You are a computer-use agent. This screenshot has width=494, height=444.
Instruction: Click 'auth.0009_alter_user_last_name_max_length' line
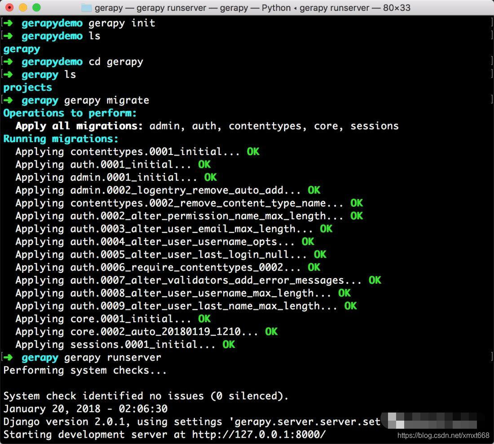pos(186,306)
